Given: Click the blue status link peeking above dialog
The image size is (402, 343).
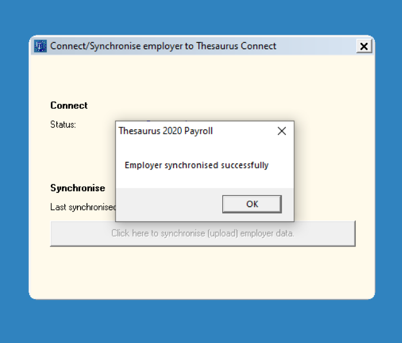Looking at the screenshot, I should point(167,120).
